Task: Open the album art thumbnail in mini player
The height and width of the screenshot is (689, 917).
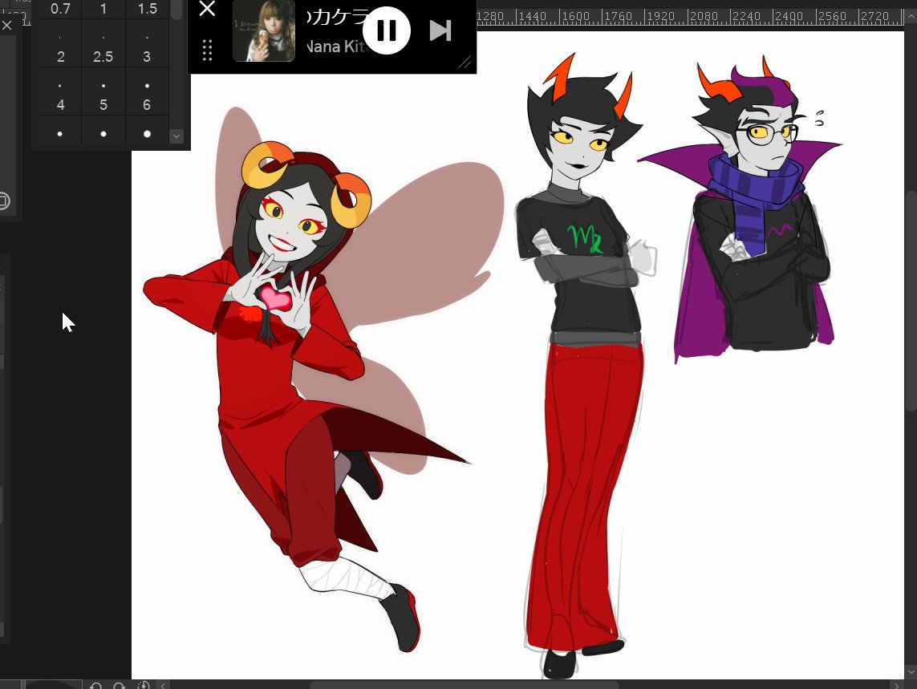Action: [264, 30]
